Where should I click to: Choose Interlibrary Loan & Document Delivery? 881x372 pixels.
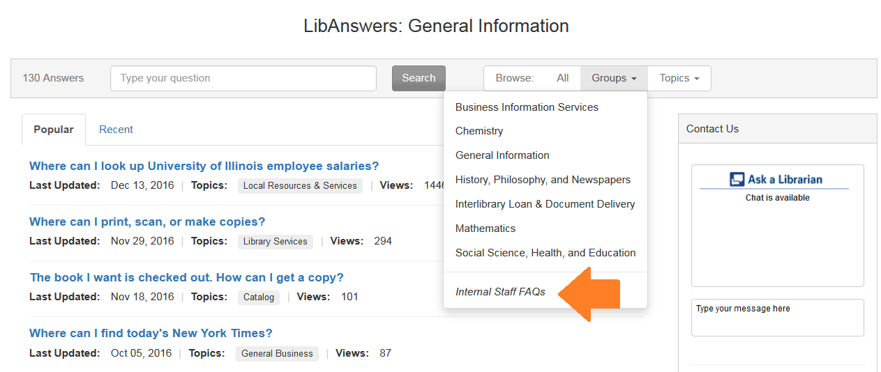(545, 204)
